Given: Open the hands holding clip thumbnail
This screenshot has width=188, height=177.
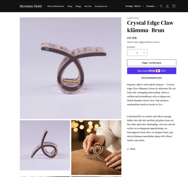Looking at the screenshot, I should click(x=96, y=148).
